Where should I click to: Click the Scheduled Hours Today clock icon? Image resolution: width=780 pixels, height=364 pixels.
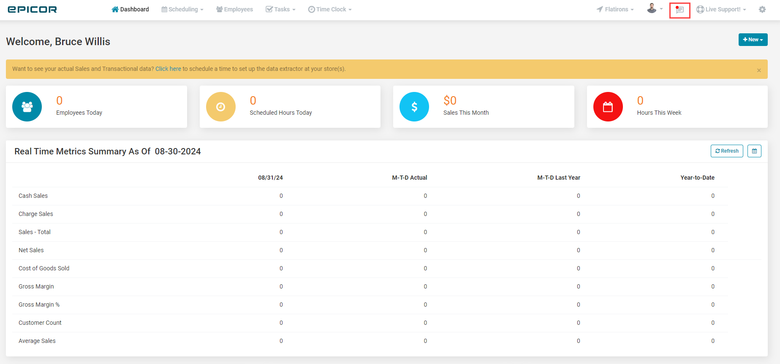coord(221,107)
